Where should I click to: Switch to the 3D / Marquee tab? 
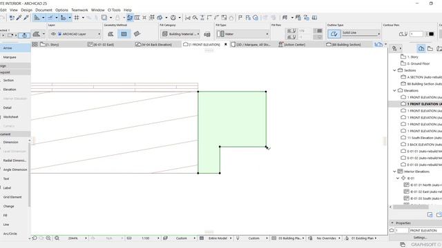tap(251, 44)
